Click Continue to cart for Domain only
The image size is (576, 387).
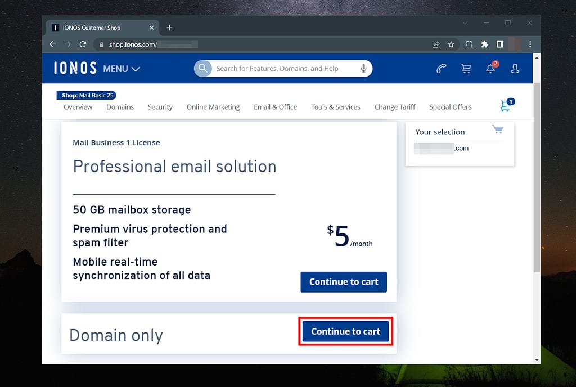click(346, 331)
